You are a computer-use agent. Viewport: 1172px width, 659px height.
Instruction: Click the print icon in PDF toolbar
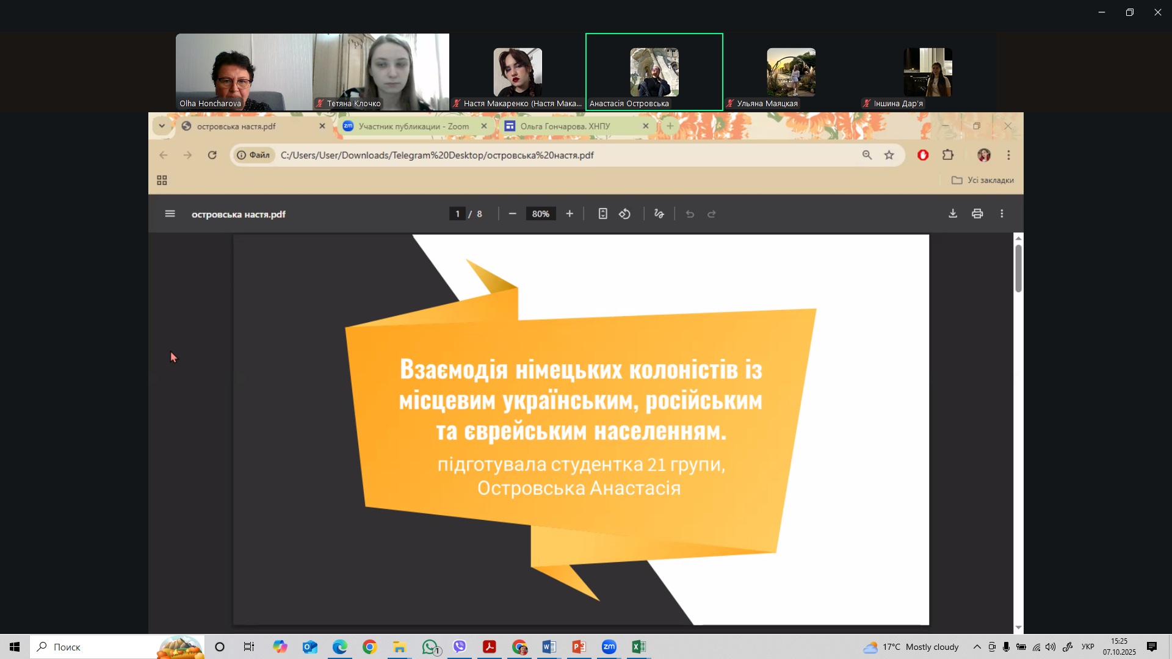[977, 214]
